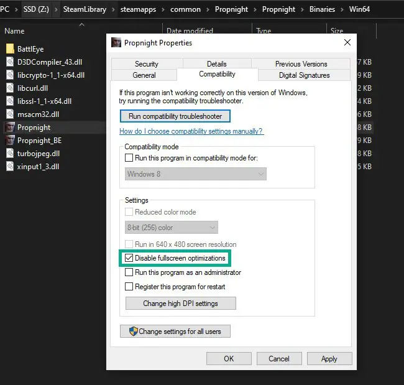
Task: Switch to the Security tab
Action: click(147, 63)
